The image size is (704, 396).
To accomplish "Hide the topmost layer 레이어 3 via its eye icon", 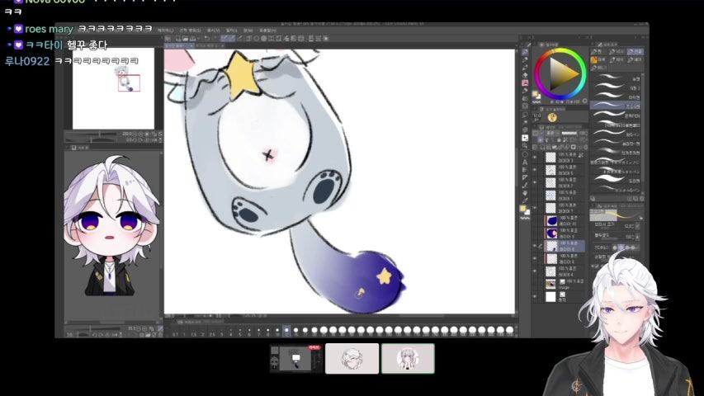I will tap(535, 158).
